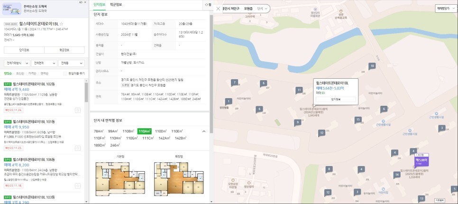Sort listings by 랭킹순
458x204 pixels.
click(8, 74)
